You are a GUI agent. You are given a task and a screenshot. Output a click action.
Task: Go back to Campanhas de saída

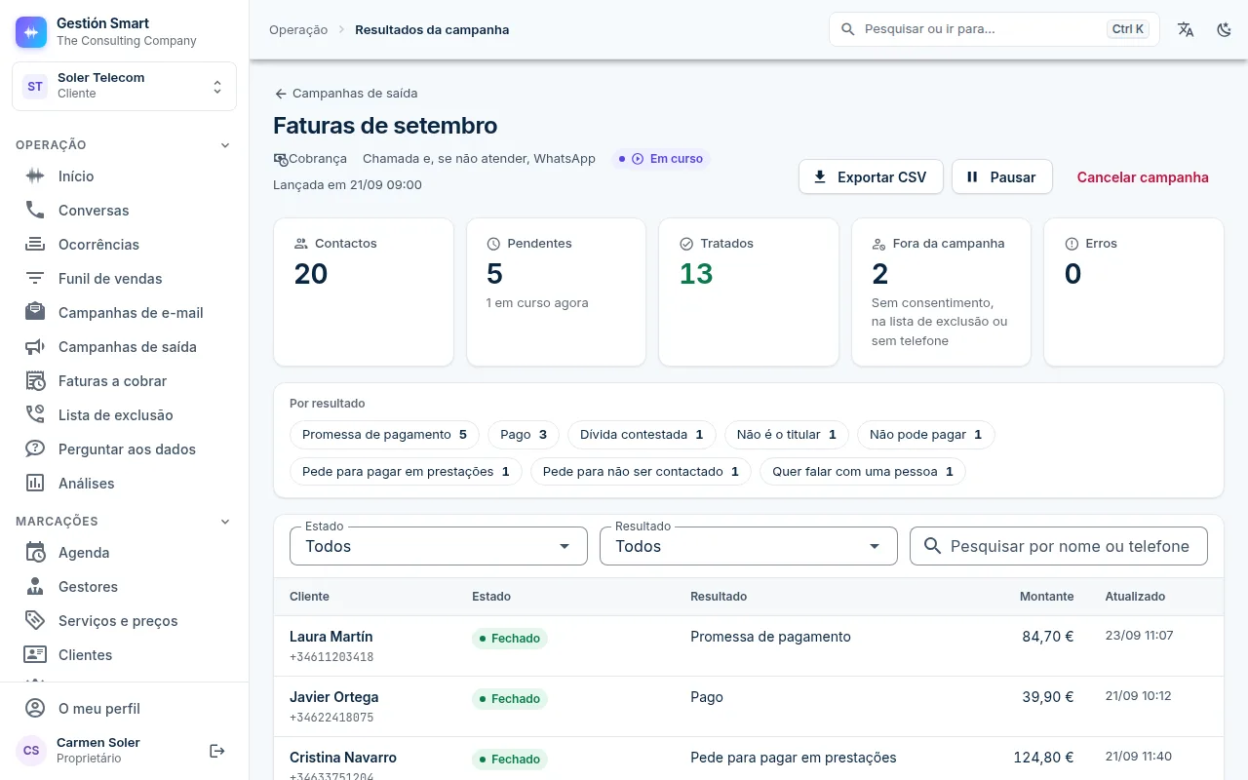tap(346, 94)
